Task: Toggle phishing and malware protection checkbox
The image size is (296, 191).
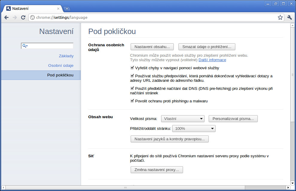Action: (132, 101)
